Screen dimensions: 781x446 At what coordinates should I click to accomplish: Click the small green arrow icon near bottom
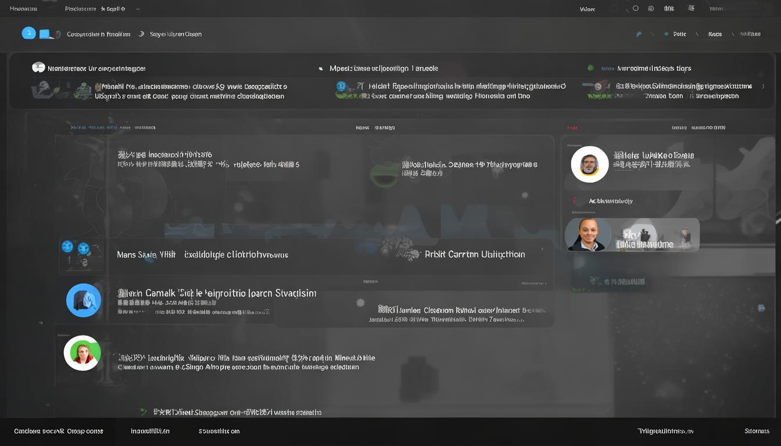pos(144,412)
